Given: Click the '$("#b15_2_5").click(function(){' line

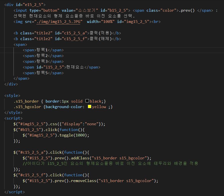Looking at the screenshot, I should coord(49,130).
